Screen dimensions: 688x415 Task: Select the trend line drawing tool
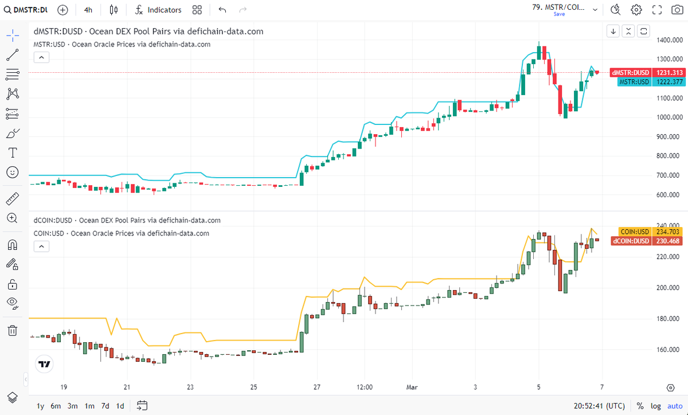[x=13, y=55]
